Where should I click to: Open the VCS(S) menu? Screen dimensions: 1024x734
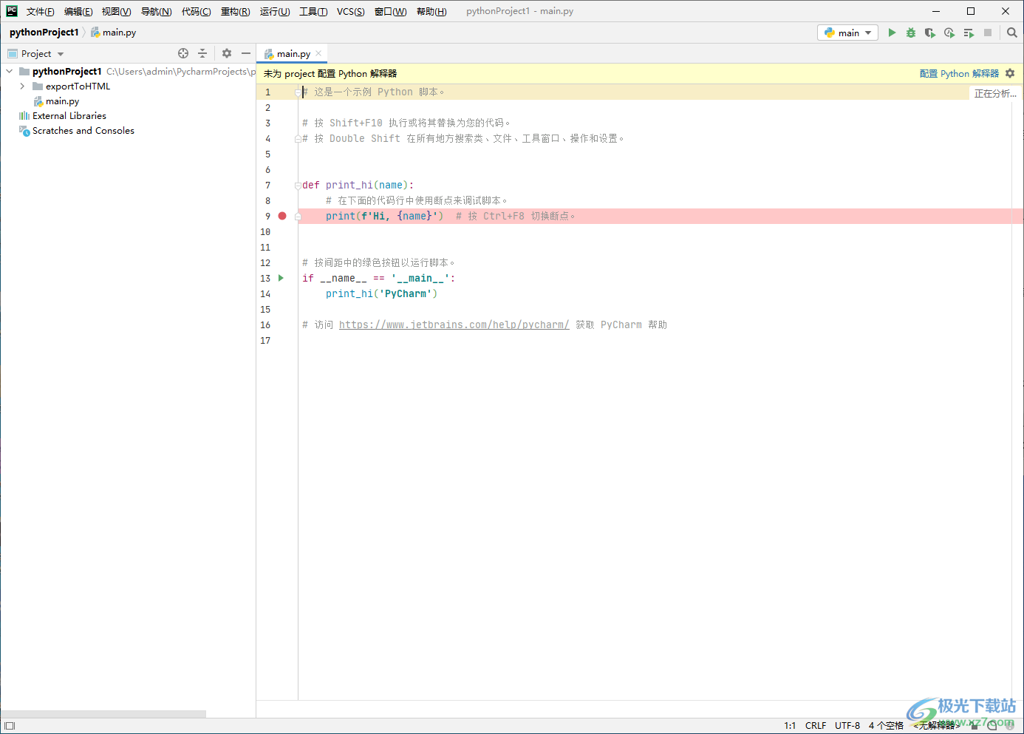click(x=351, y=11)
